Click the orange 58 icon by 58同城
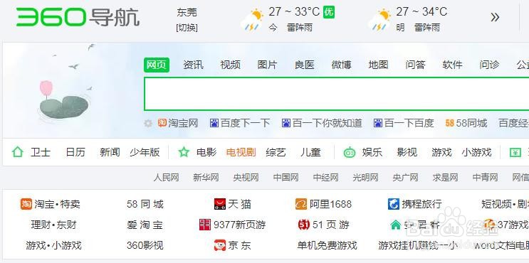 (x=450, y=123)
